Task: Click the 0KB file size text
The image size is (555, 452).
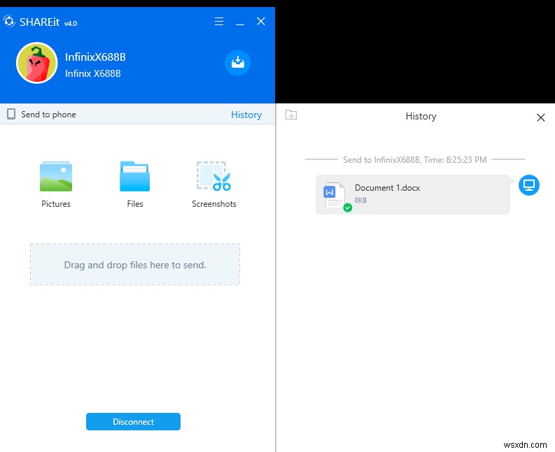Action: [x=360, y=200]
